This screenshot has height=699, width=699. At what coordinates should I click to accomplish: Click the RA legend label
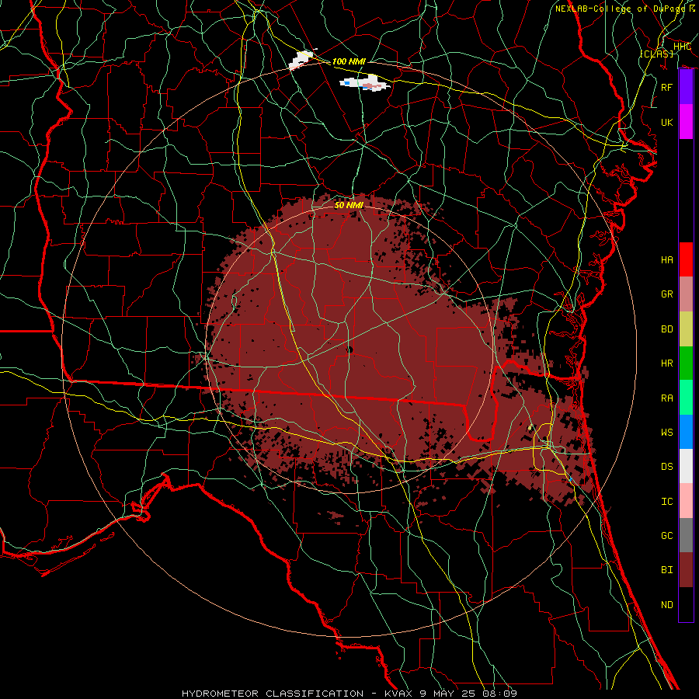tap(667, 398)
